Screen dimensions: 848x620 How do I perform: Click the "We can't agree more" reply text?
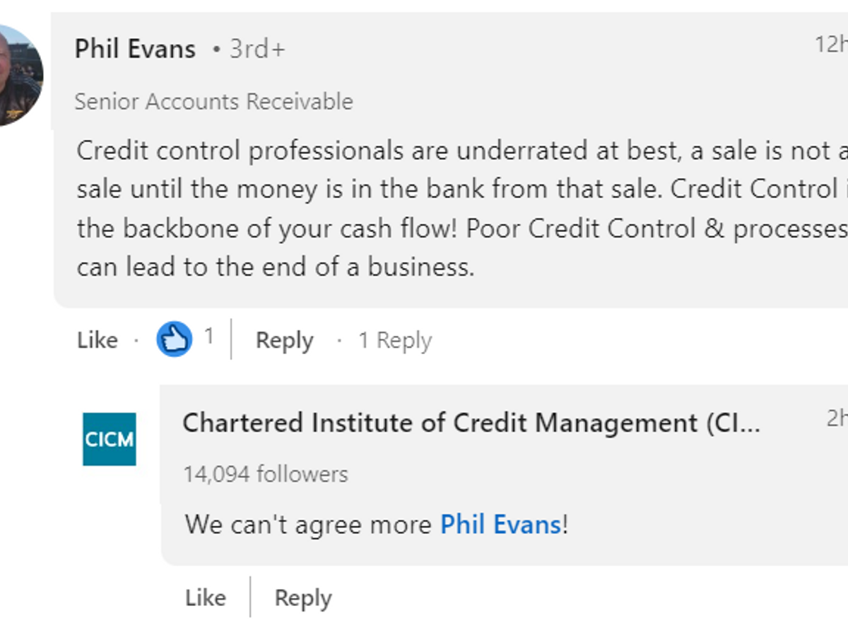(308, 525)
